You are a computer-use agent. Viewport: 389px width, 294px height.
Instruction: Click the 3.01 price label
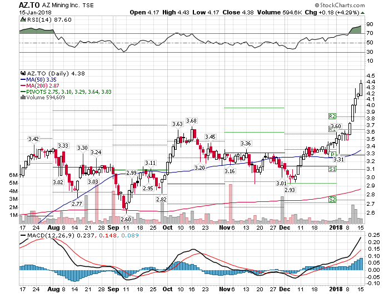click(x=281, y=183)
